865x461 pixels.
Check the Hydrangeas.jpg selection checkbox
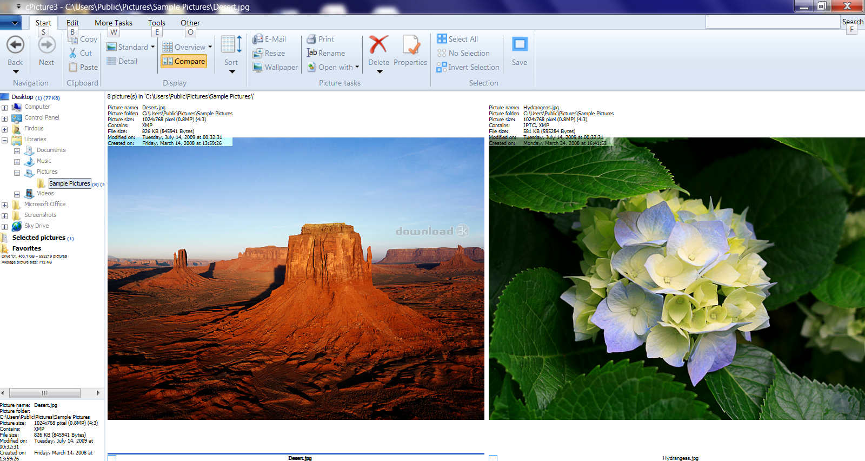tap(493, 458)
